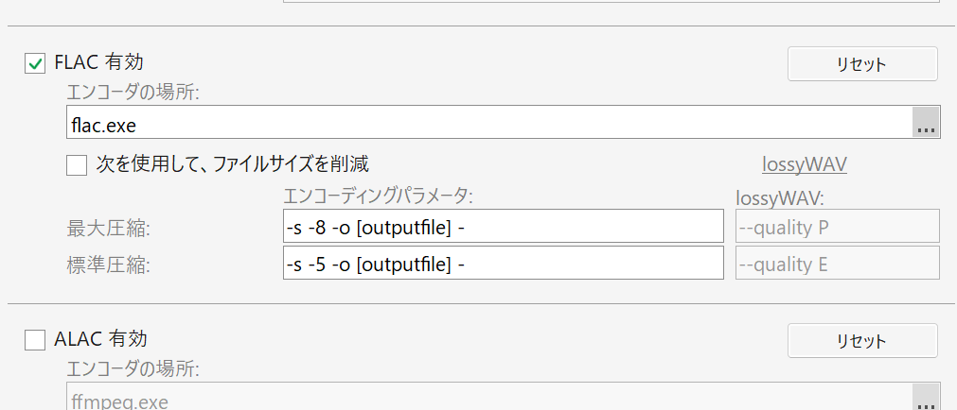957x410 pixels.
Task: Select the ffmpeg.exe encoder path field
Action: (487, 398)
